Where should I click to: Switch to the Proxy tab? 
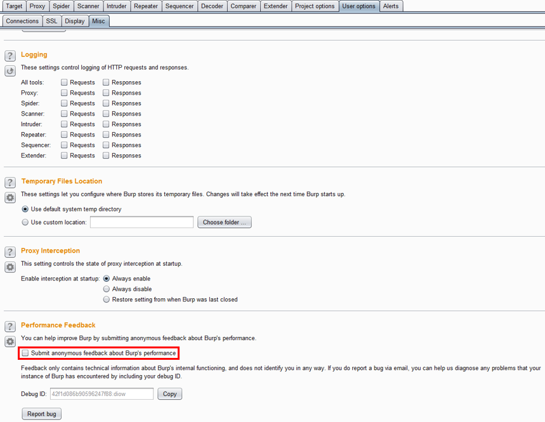(x=37, y=6)
